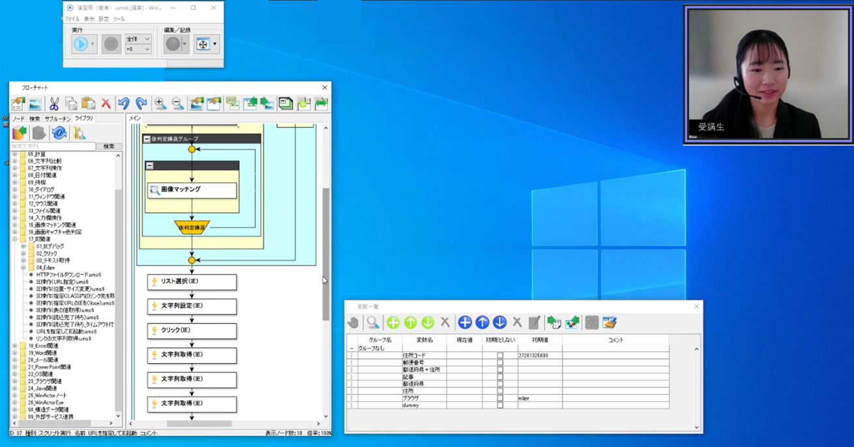
Task: Click the blue refresh library icon
Action: (x=59, y=133)
